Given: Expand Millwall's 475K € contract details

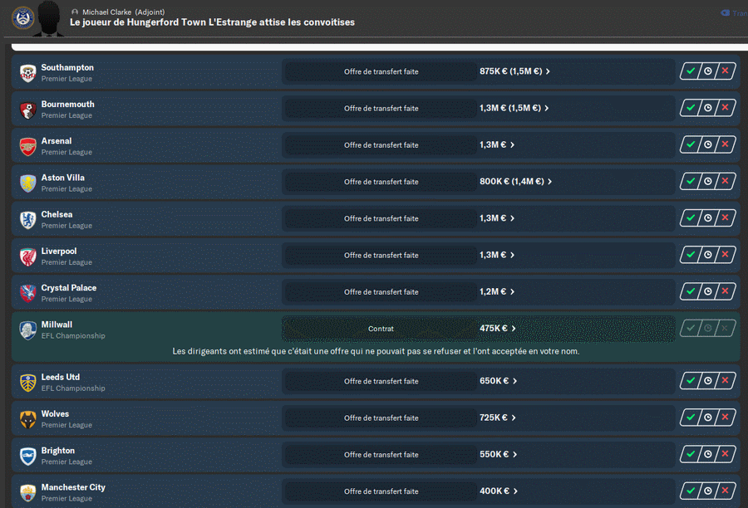Looking at the screenshot, I should tap(498, 329).
